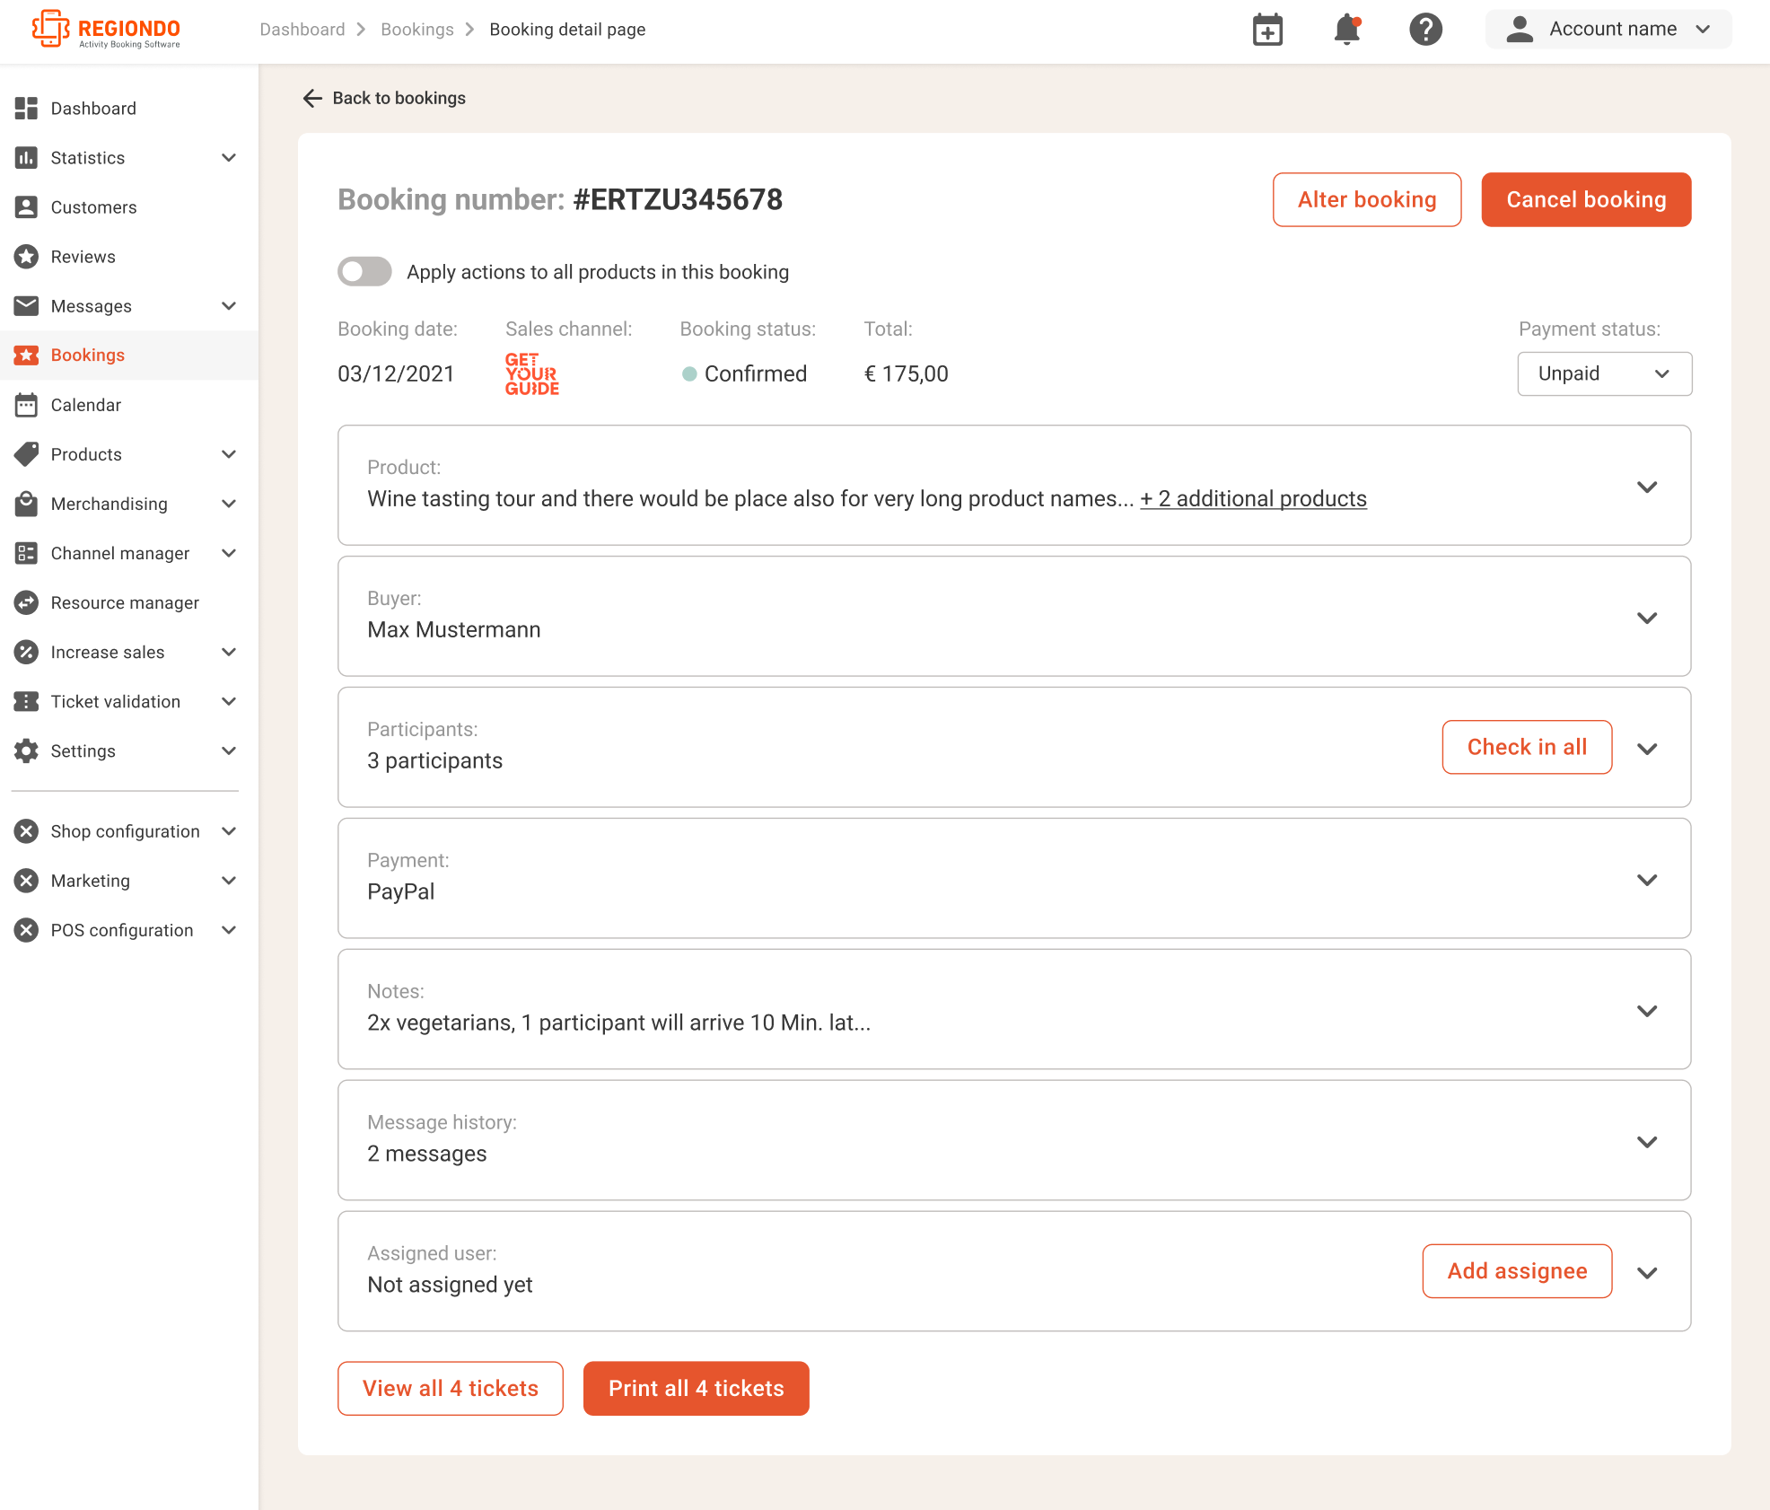Expand Messages submenu arrow
This screenshot has height=1510, width=1770.
pyautogui.click(x=229, y=306)
